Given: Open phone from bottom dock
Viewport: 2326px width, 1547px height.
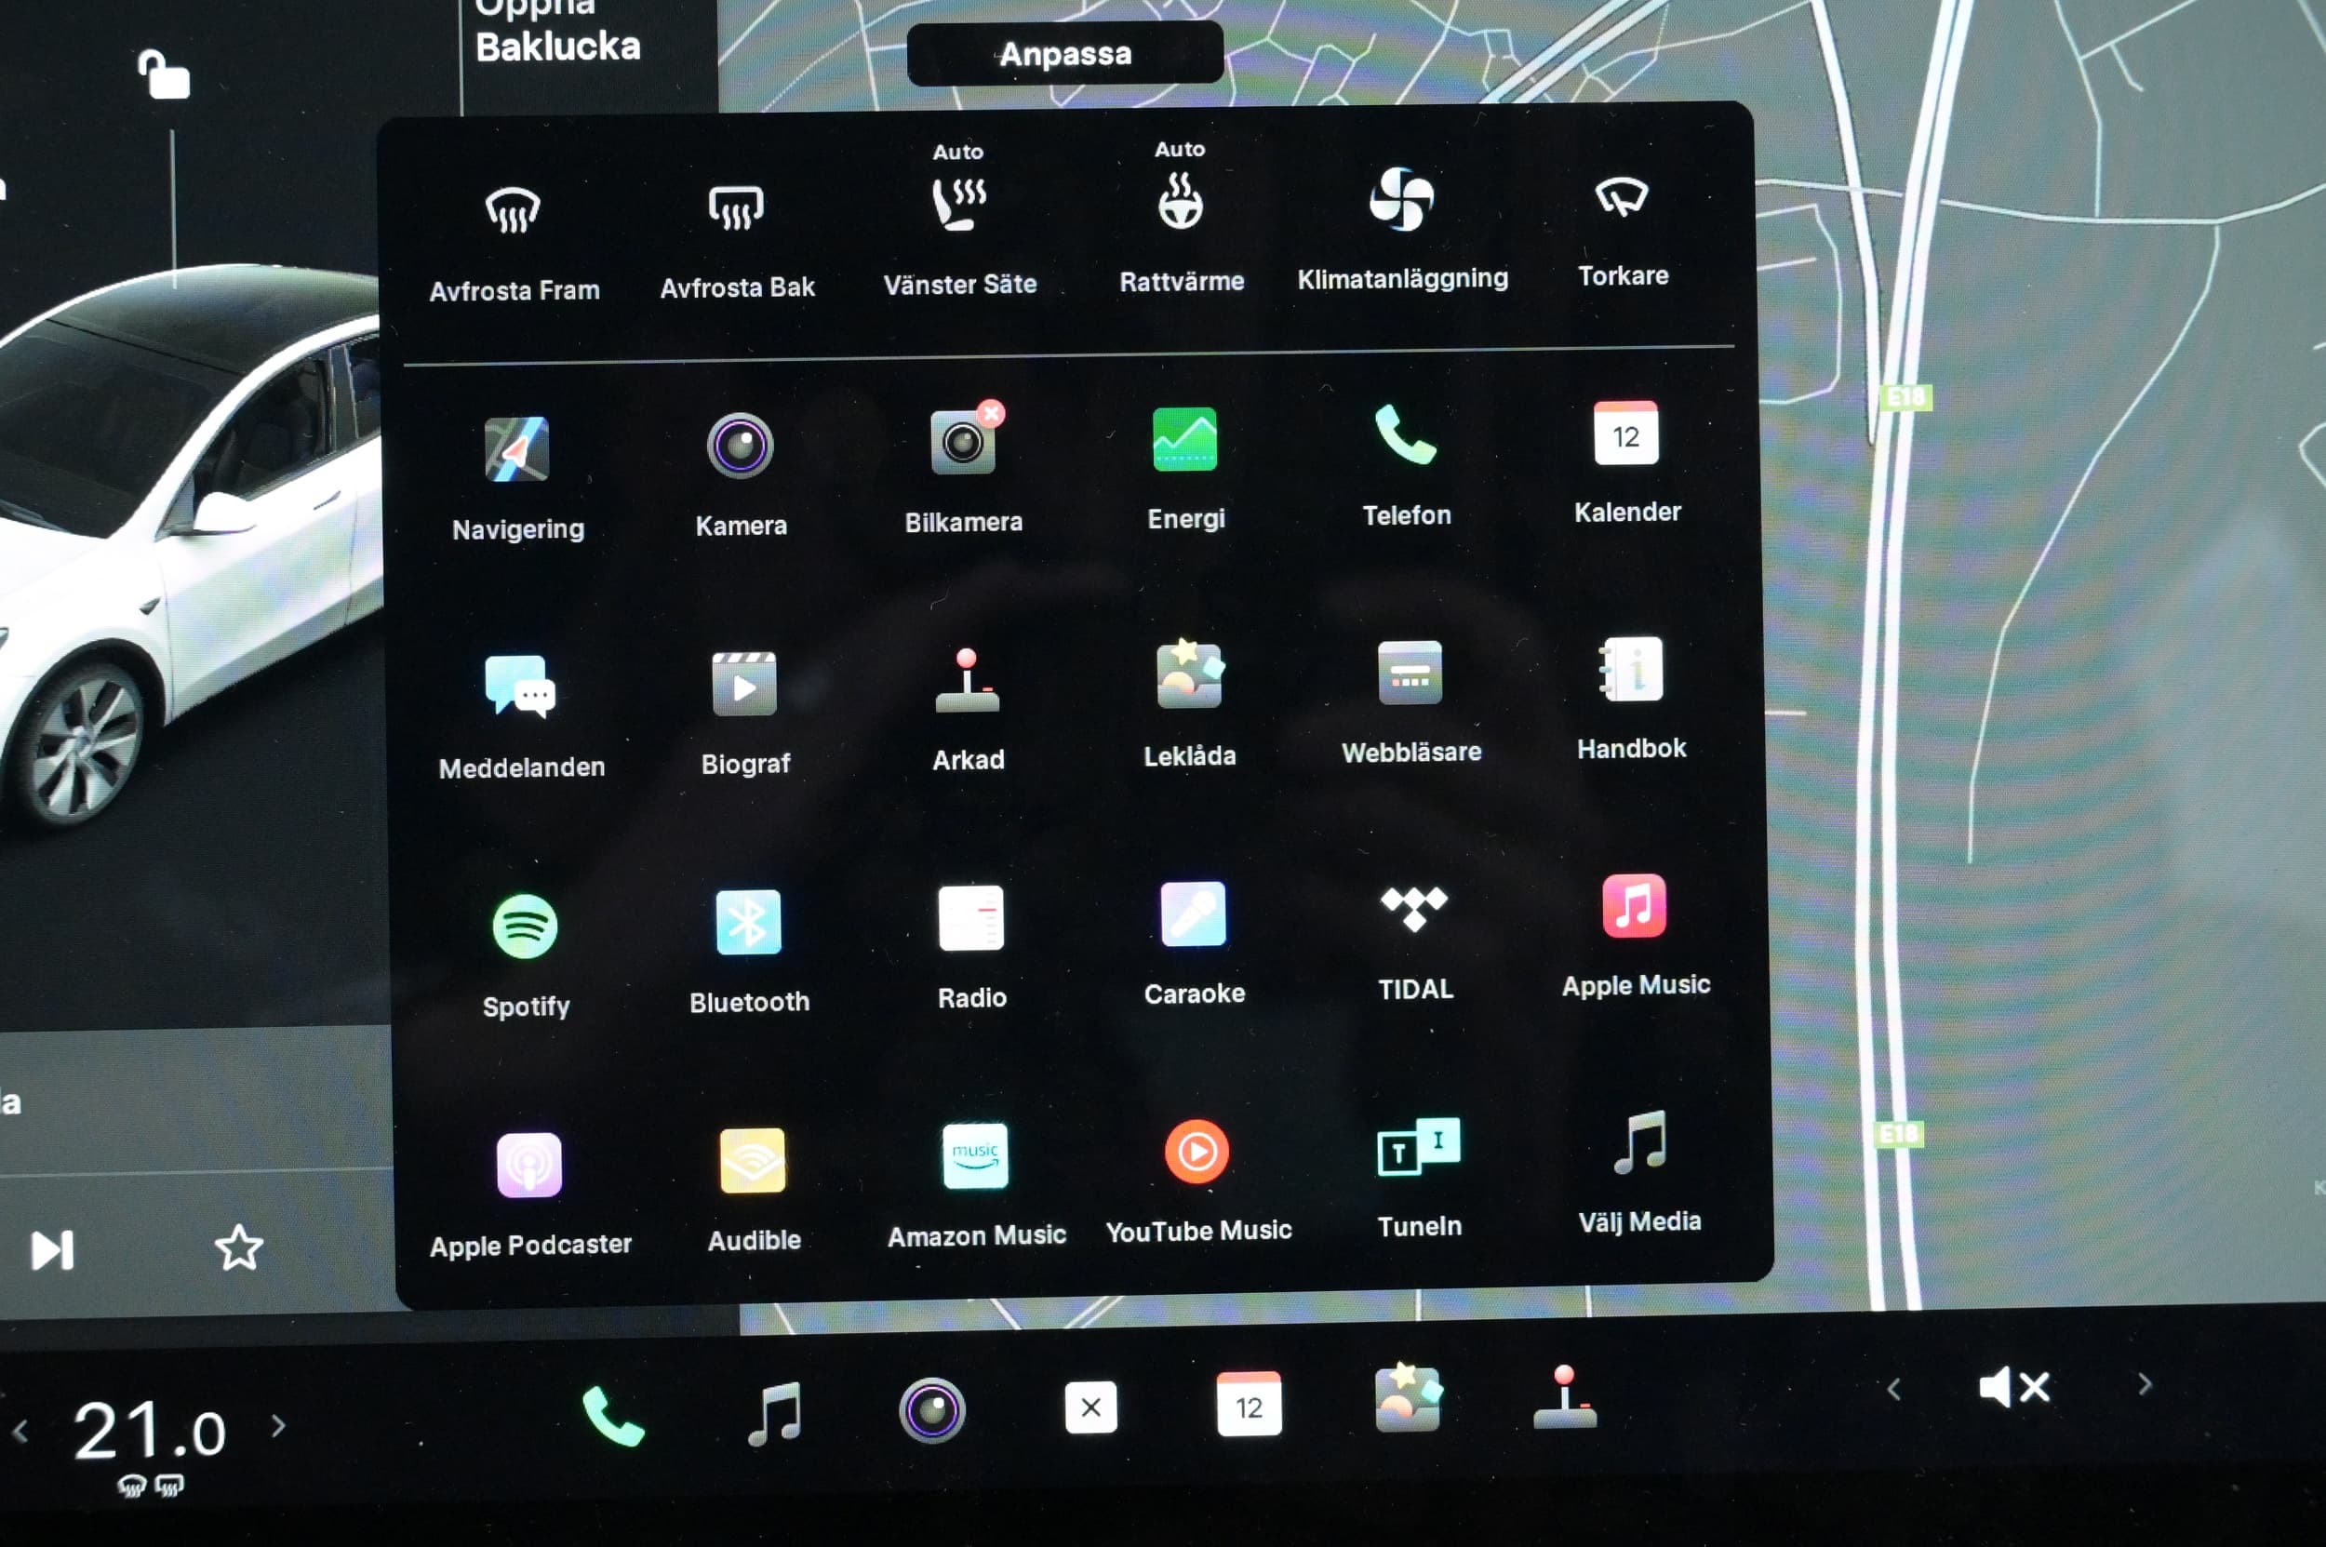Looking at the screenshot, I should pos(613,1417).
